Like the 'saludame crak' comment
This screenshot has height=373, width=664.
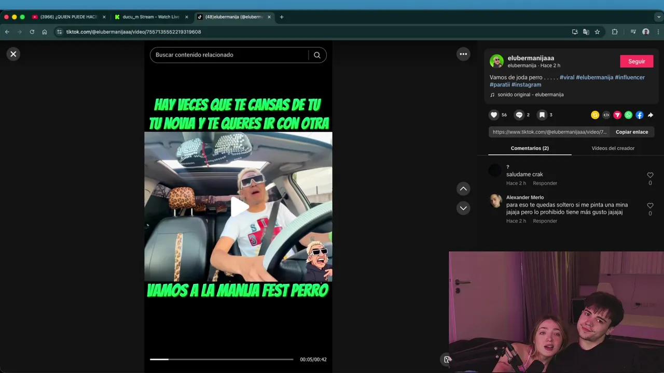650,175
